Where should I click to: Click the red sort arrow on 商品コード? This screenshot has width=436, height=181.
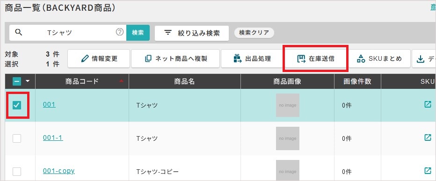click(x=121, y=81)
